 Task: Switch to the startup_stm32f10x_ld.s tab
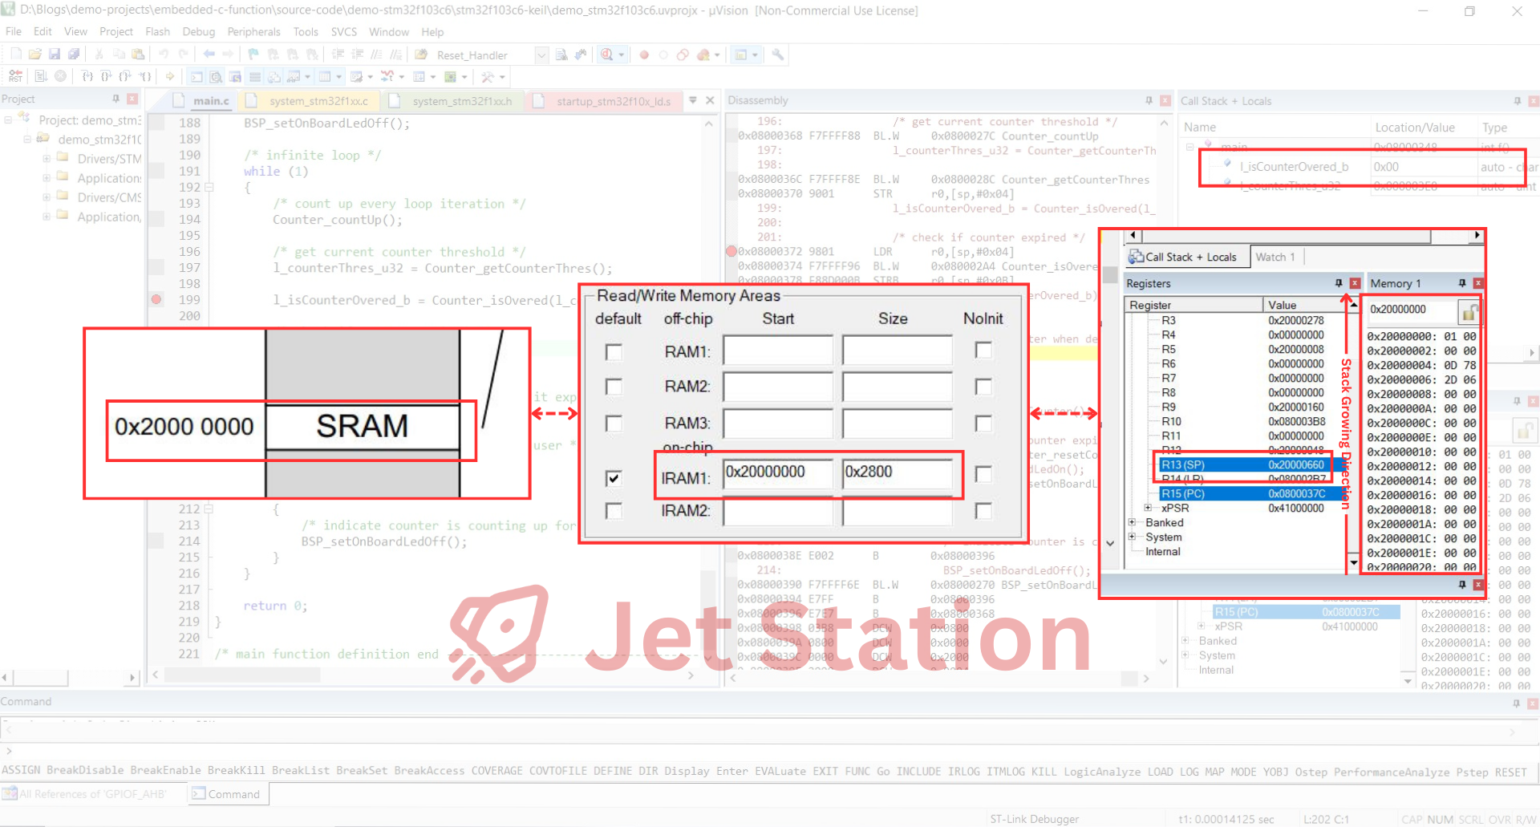(x=613, y=101)
